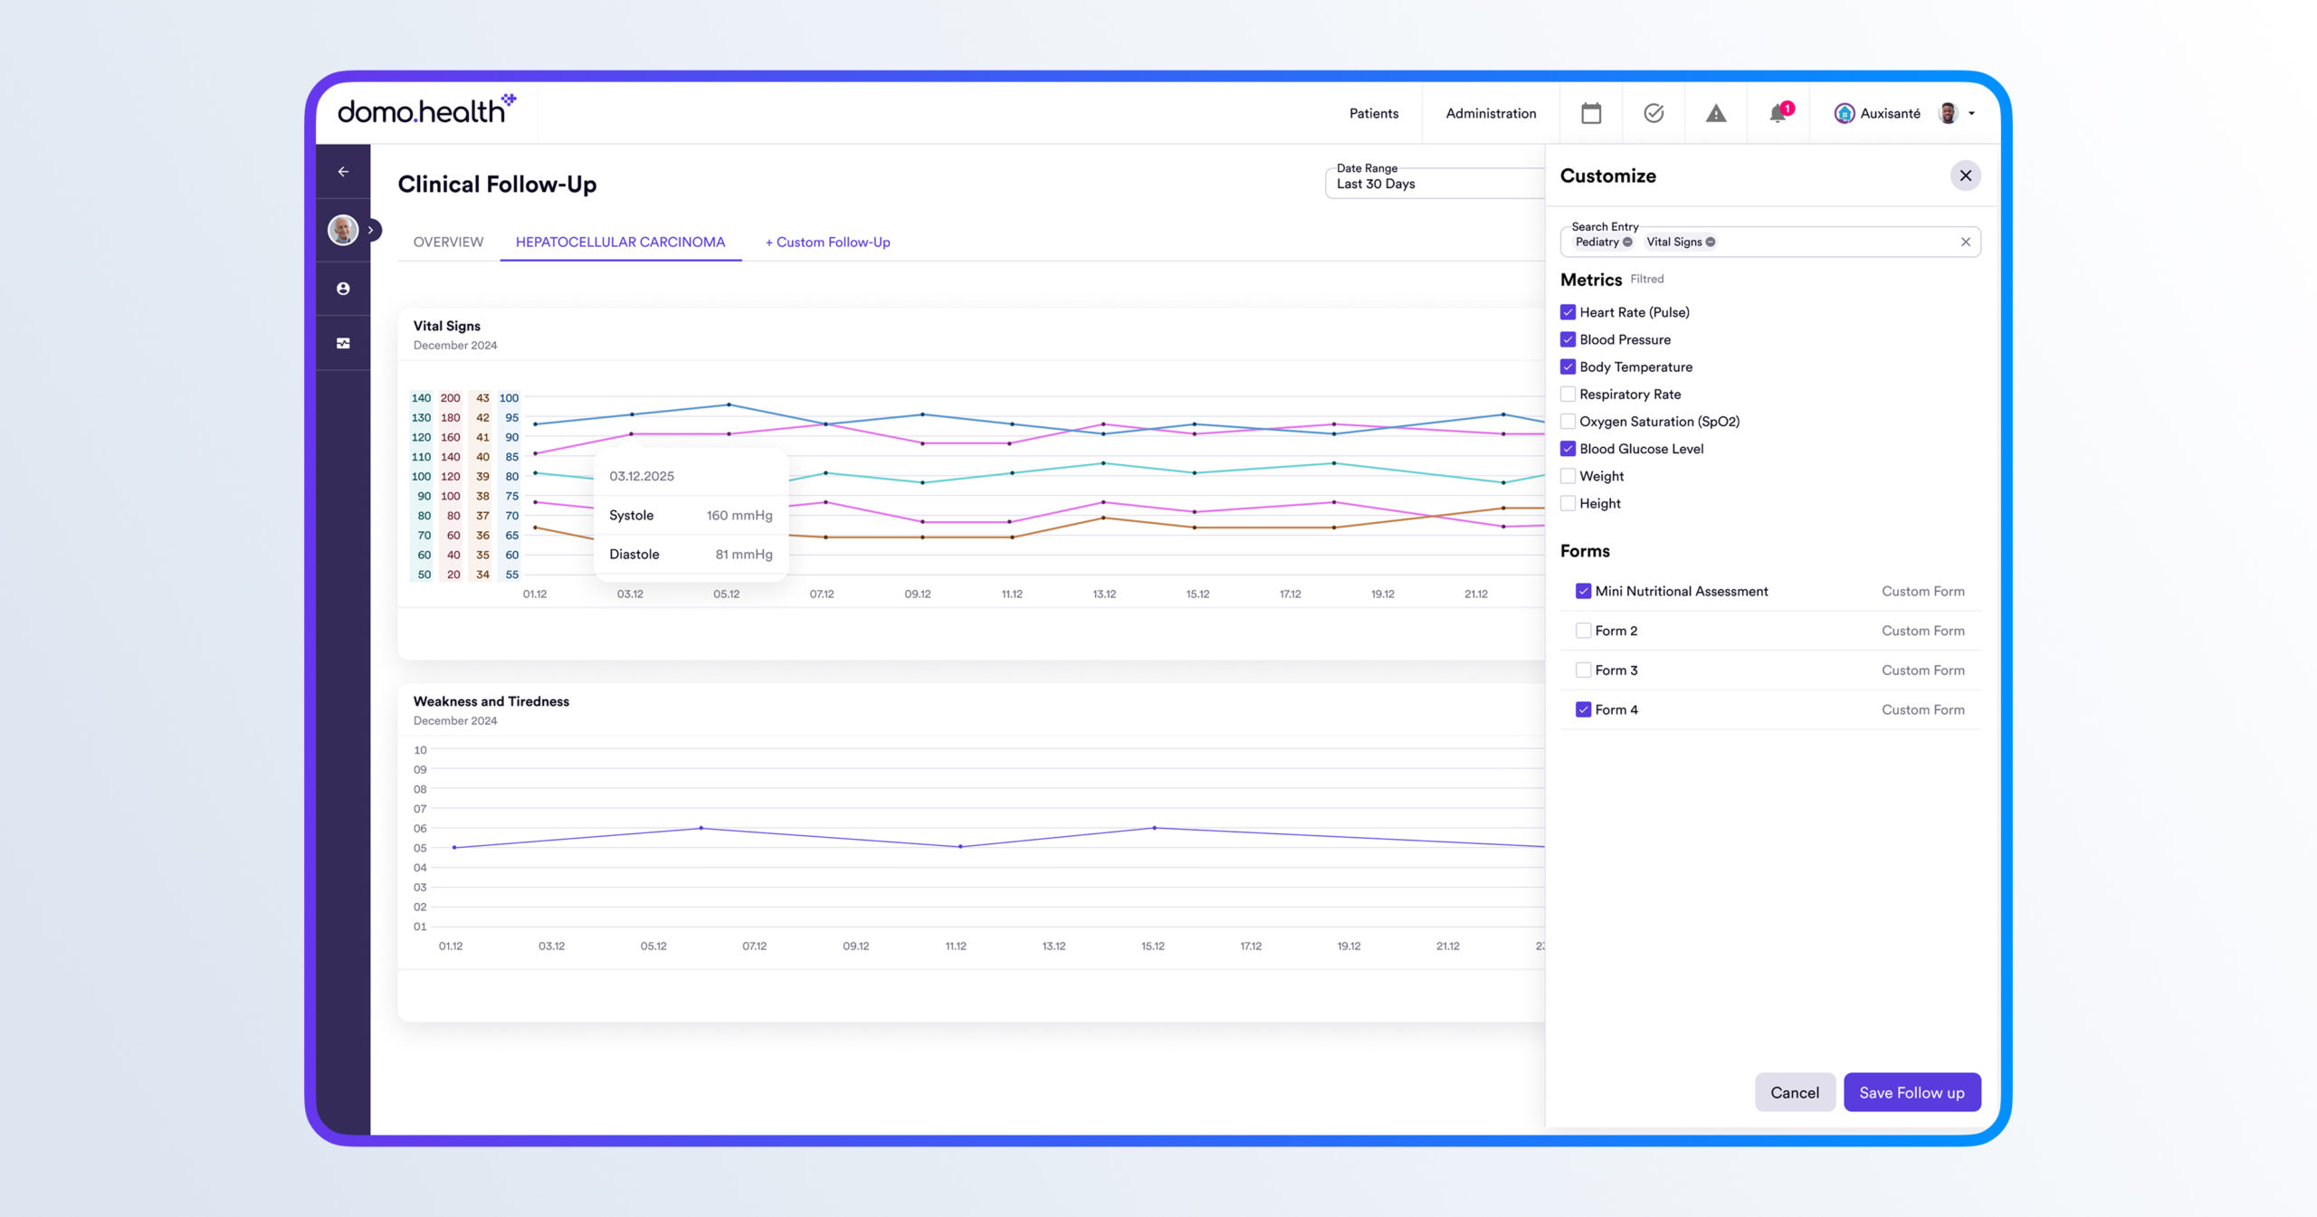Clear the Search Entry field
This screenshot has width=2317, height=1217.
pyautogui.click(x=1965, y=242)
